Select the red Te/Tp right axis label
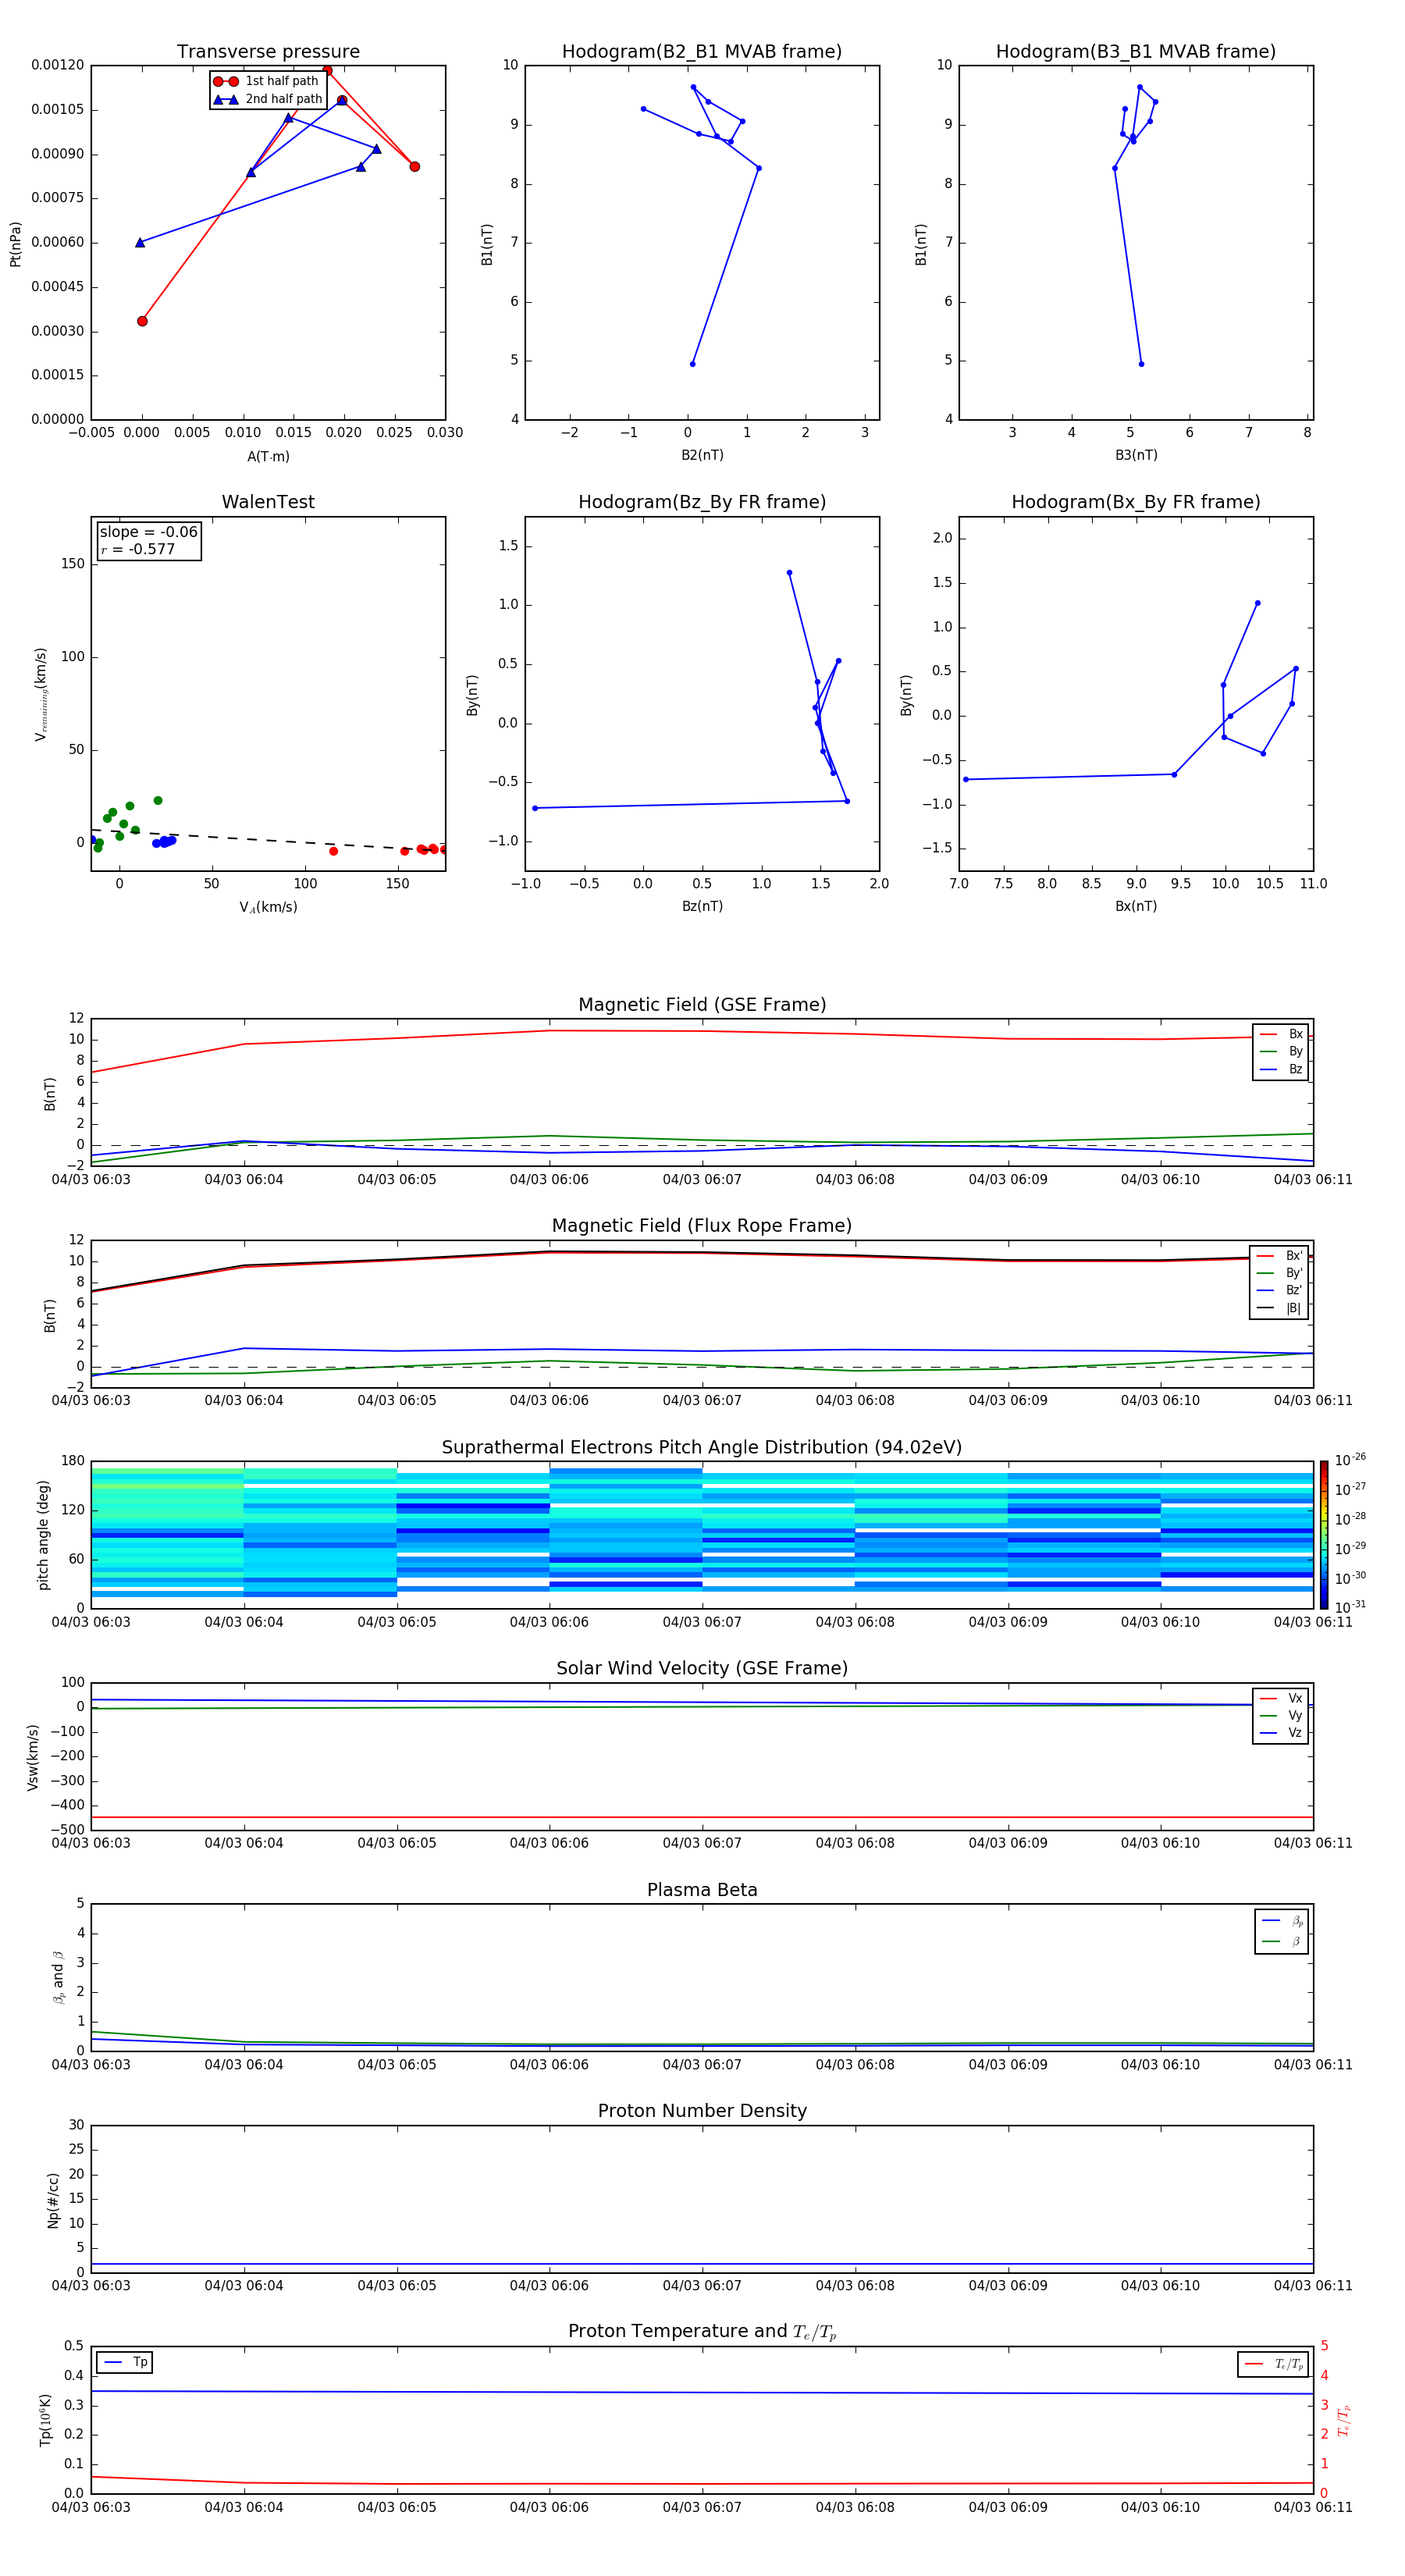Screen dimensions: 1405x2576 tap(1344, 2420)
